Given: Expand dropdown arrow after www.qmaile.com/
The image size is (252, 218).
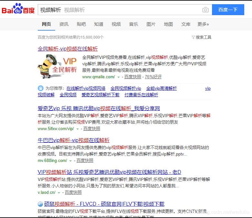Looking at the screenshot, I should (x=119, y=77).
